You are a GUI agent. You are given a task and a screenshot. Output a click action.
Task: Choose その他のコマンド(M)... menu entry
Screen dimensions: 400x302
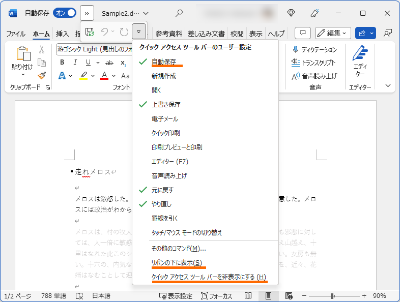click(x=206, y=249)
